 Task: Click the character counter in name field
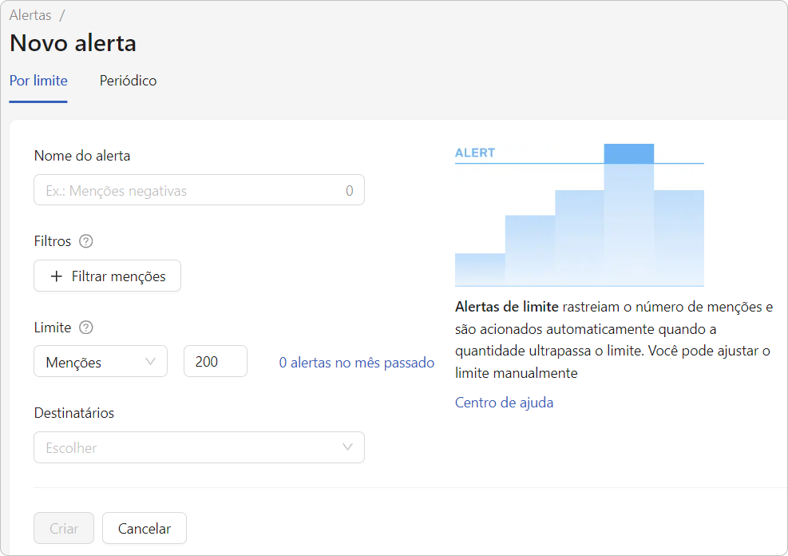coord(349,191)
